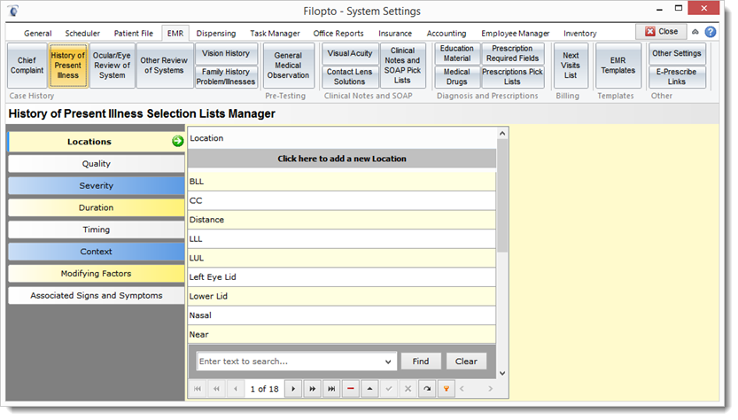This screenshot has width=738, height=420.
Task: Open Vision History settings
Action: point(226,54)
